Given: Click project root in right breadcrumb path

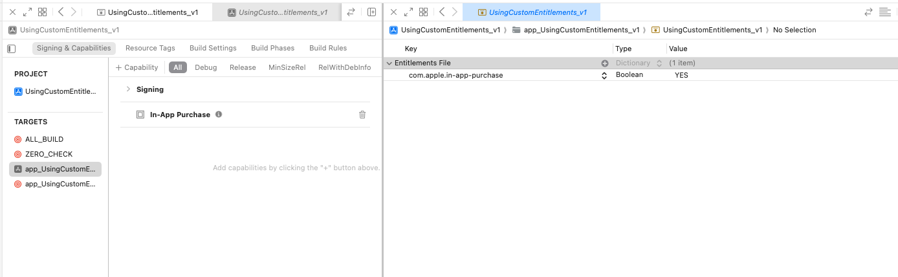Looking at the screenshot, I should tap(445, 30).
